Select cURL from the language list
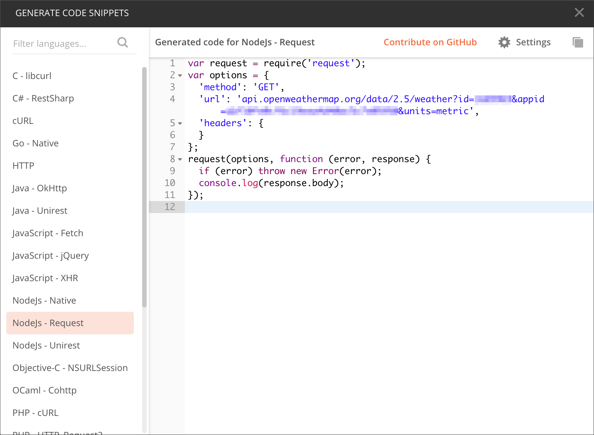594x435 pixels. (23, 121)
